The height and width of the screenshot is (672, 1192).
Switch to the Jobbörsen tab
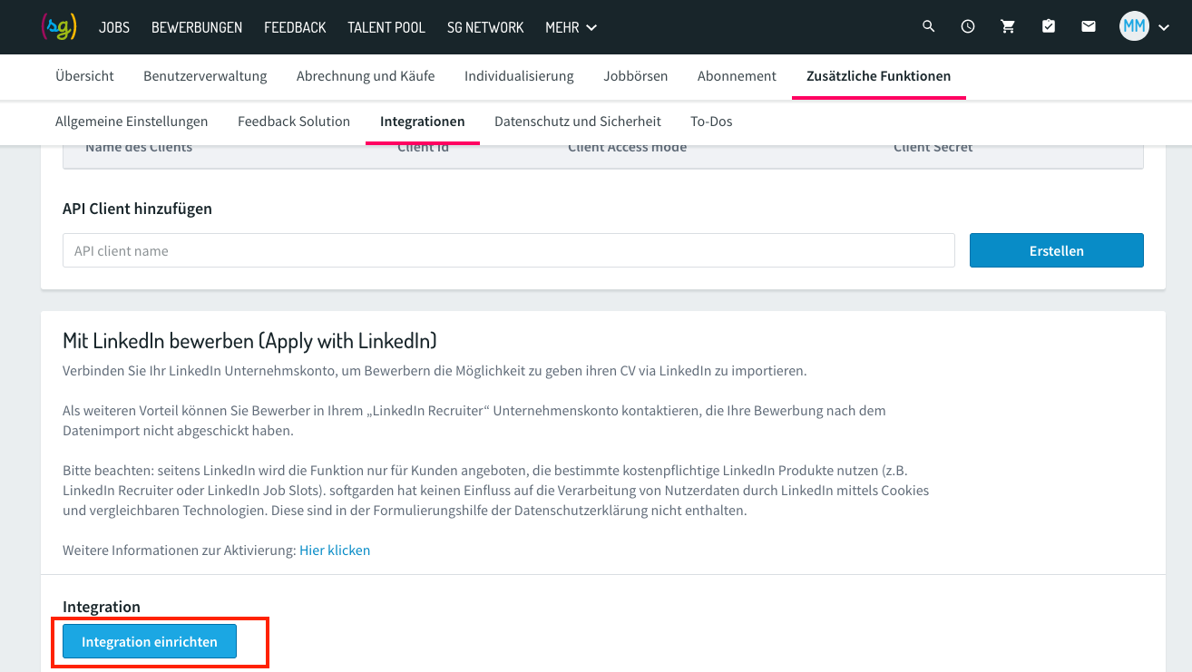(636, 76)
